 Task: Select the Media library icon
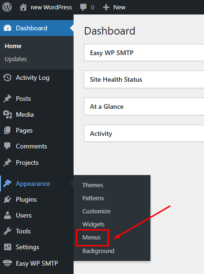click(7, 115)
